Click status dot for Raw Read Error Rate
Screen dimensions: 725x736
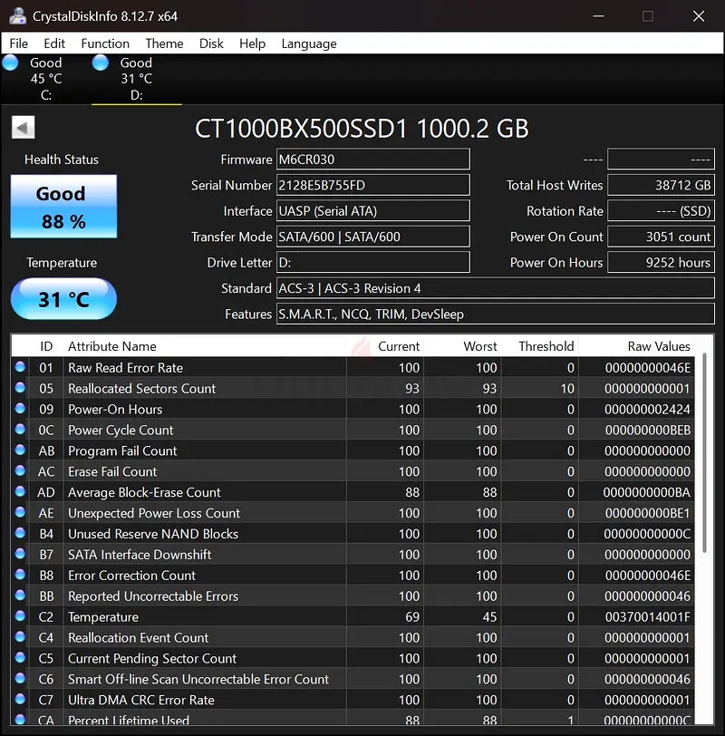point(20,366)
